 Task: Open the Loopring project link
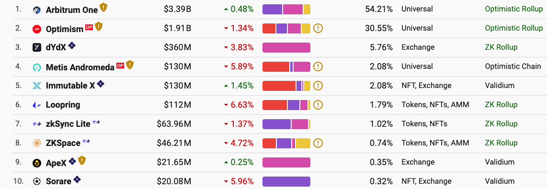click(63, 105)
